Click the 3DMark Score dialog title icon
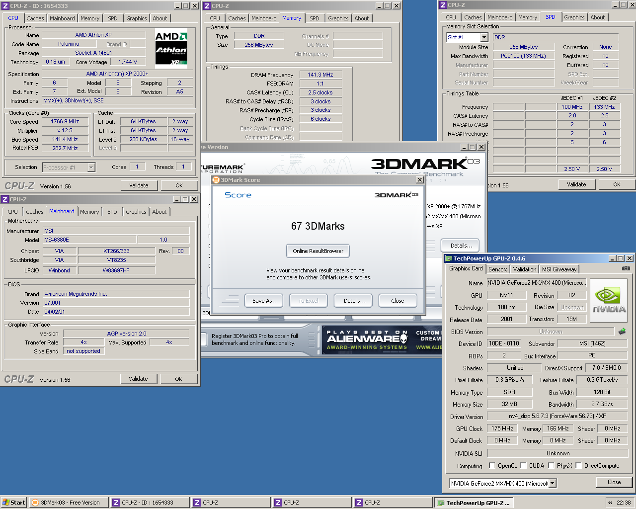The image size is (636, 509). [x=216, y=180]
